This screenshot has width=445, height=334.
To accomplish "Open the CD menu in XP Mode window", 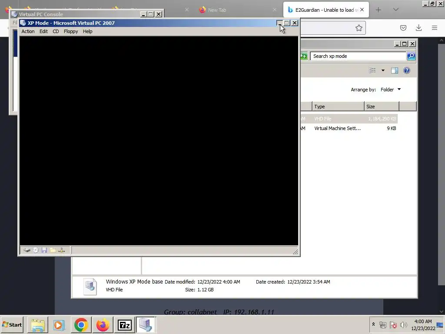I will tap(56, 31).
